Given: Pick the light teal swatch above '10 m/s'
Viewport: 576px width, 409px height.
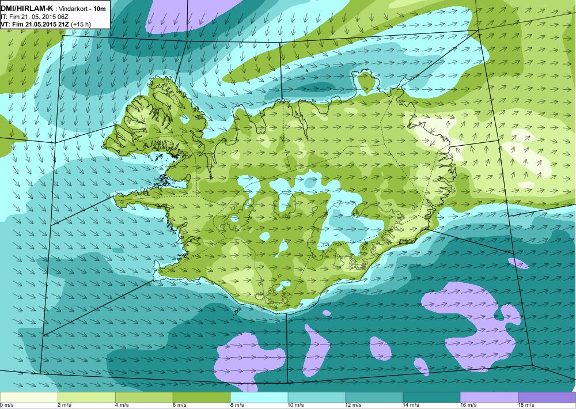Looking at the screenshot, I should [x=317, y=397].
